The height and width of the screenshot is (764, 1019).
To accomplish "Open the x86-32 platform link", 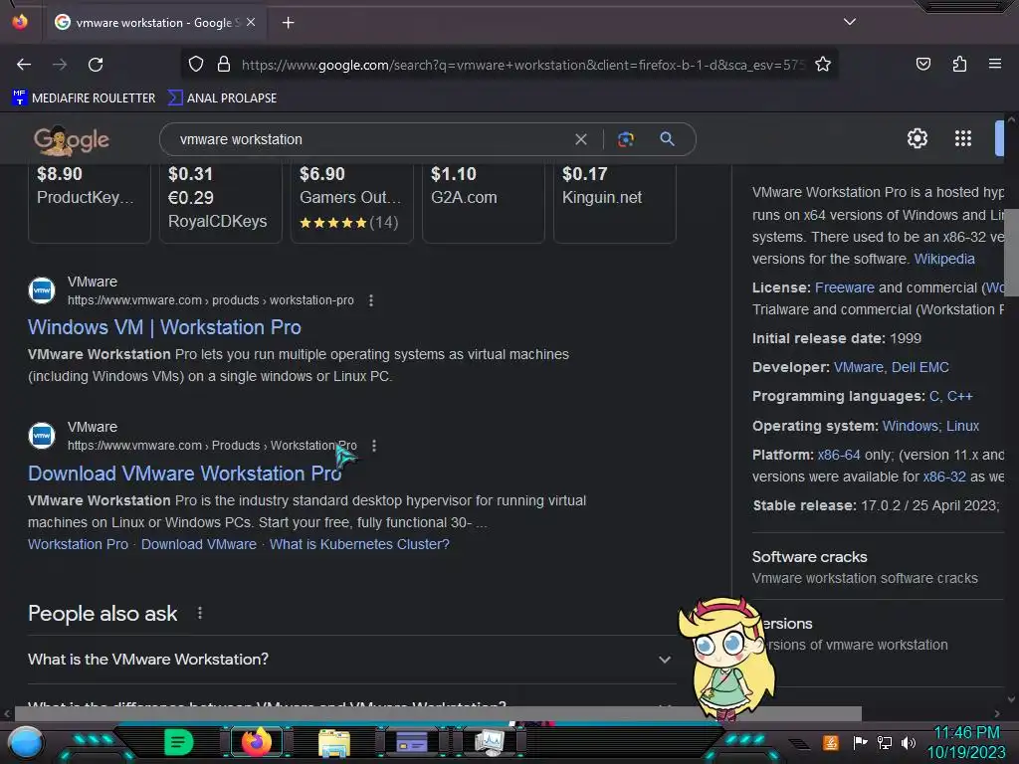I will tap(944, 477).
